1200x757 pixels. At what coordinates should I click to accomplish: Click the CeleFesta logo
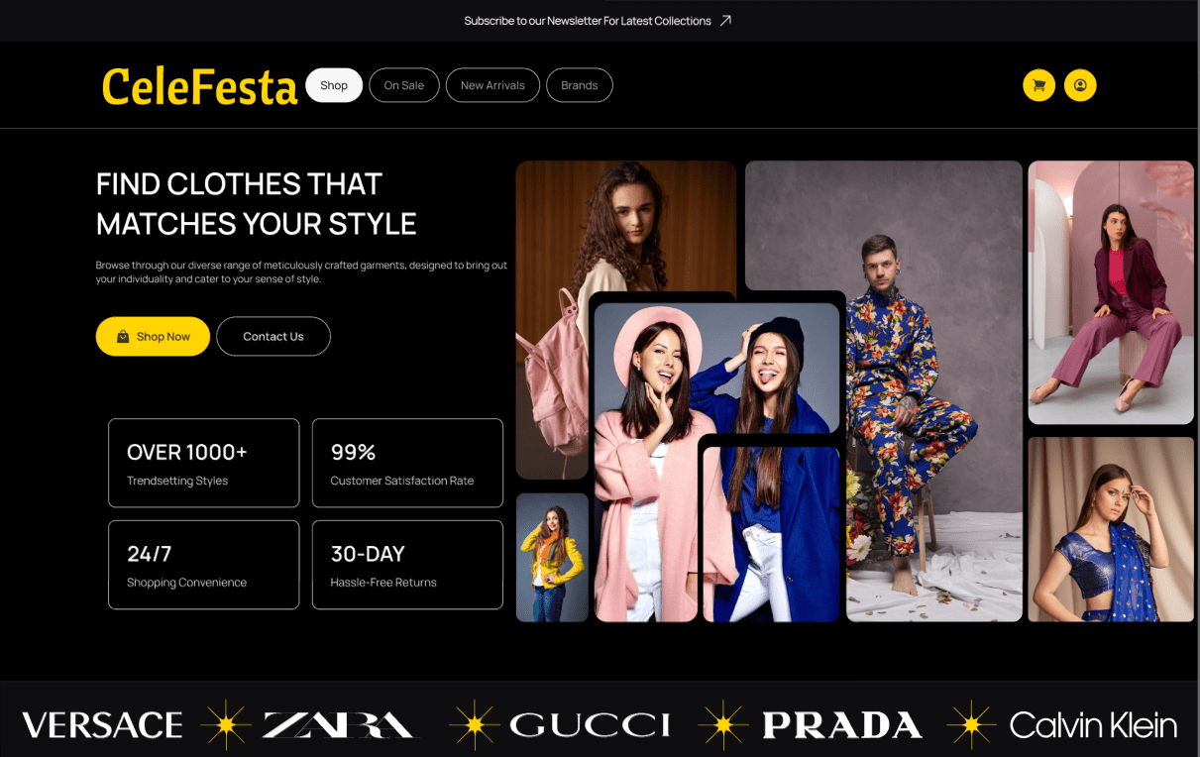tap(199, 87)
